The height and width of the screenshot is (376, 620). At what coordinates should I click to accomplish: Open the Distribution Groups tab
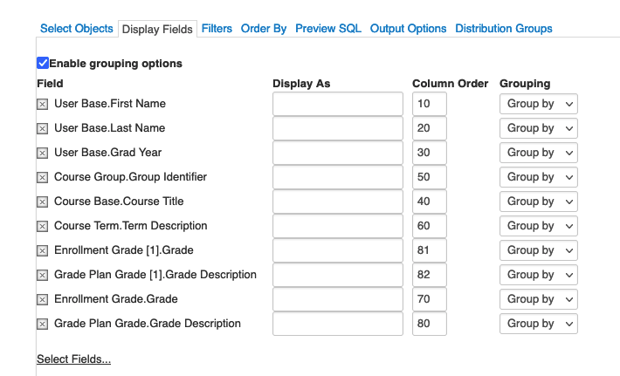click(504, 29)
